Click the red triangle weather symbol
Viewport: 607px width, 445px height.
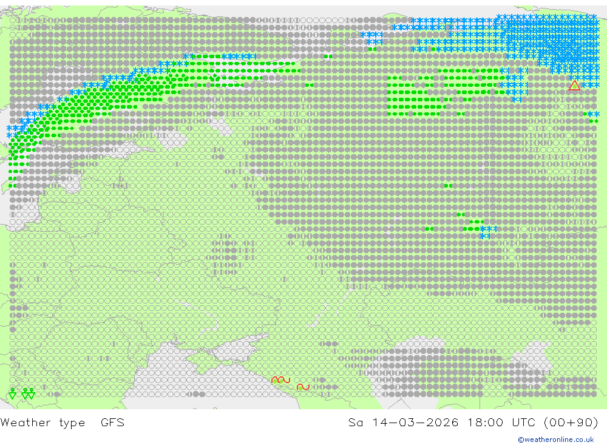point(574,86)
